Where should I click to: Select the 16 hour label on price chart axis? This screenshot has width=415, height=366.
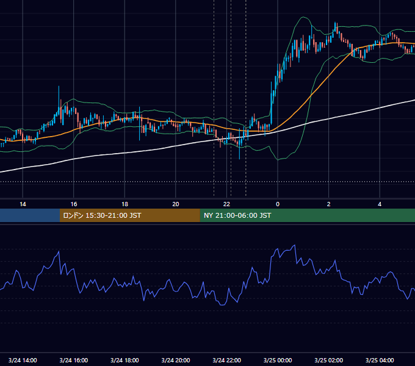(74, 204)
